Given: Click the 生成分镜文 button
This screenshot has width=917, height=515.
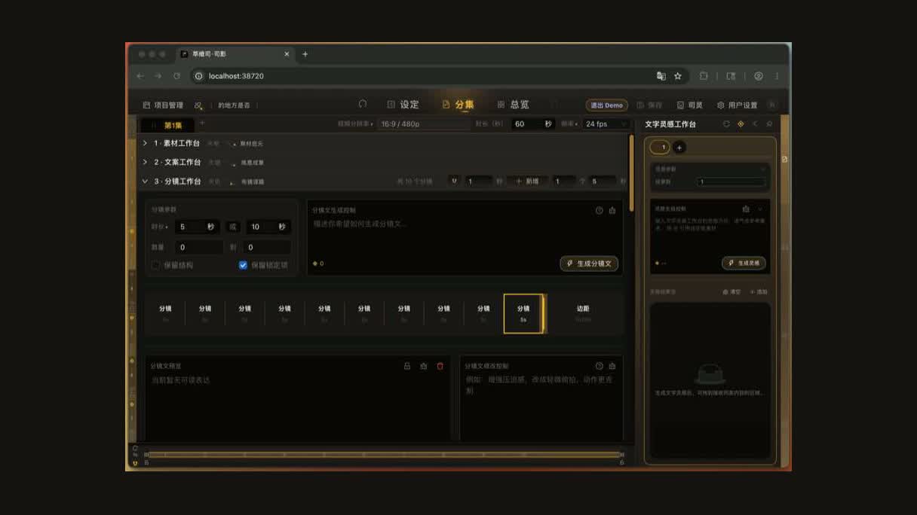Looking at the screenshot, I should (590, 264).
